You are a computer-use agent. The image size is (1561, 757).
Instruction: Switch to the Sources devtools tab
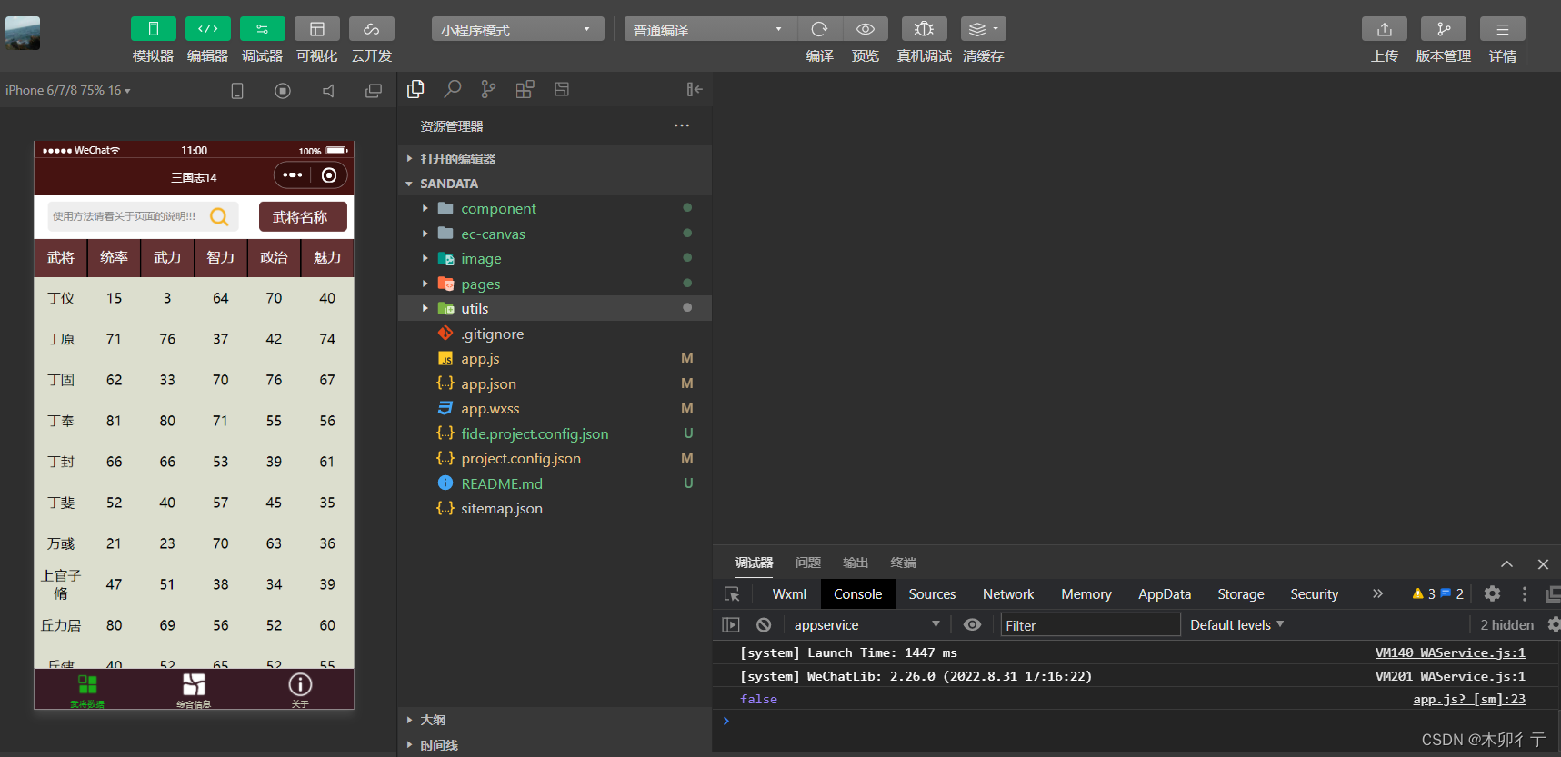[x=932, y=593]
